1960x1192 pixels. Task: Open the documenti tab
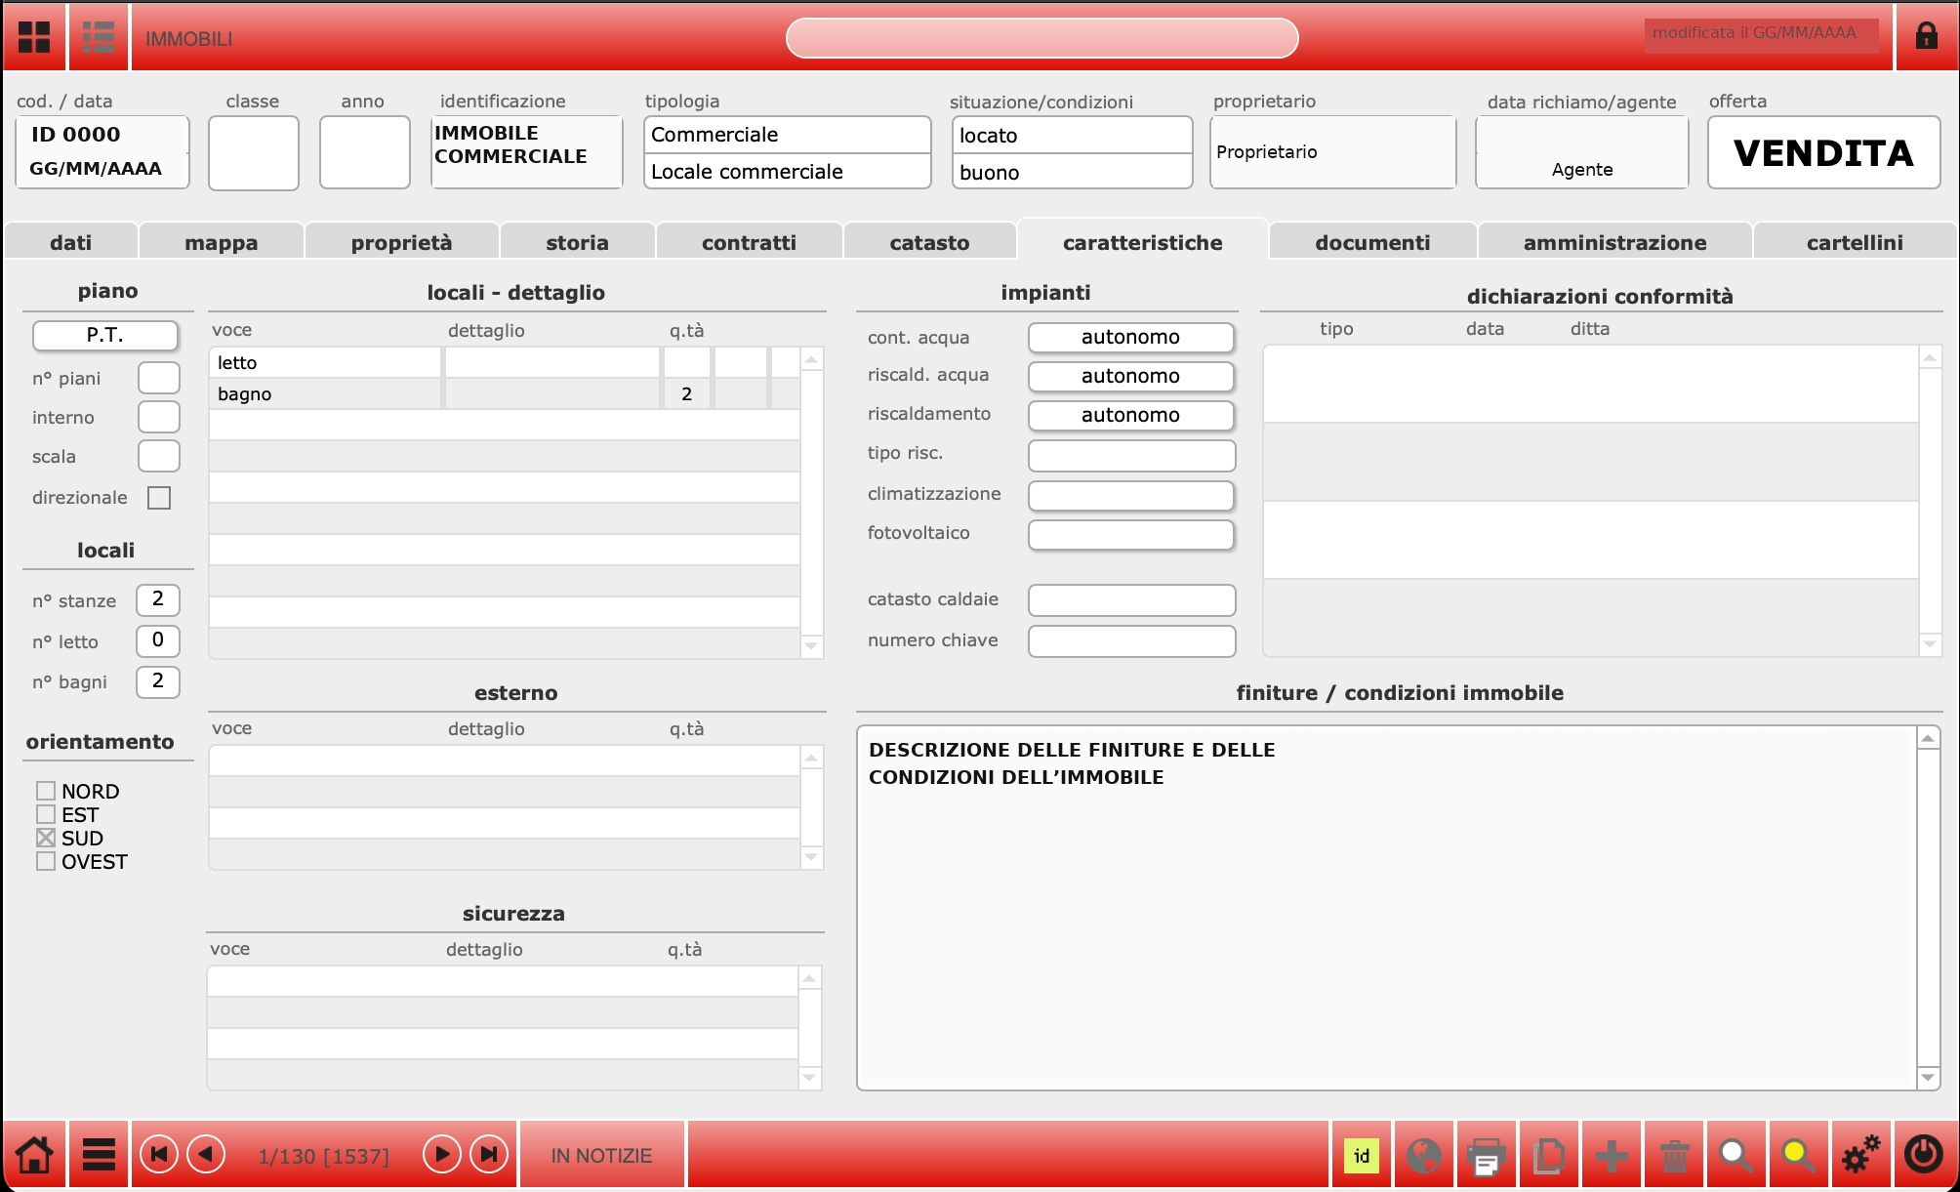point(1372,242)
